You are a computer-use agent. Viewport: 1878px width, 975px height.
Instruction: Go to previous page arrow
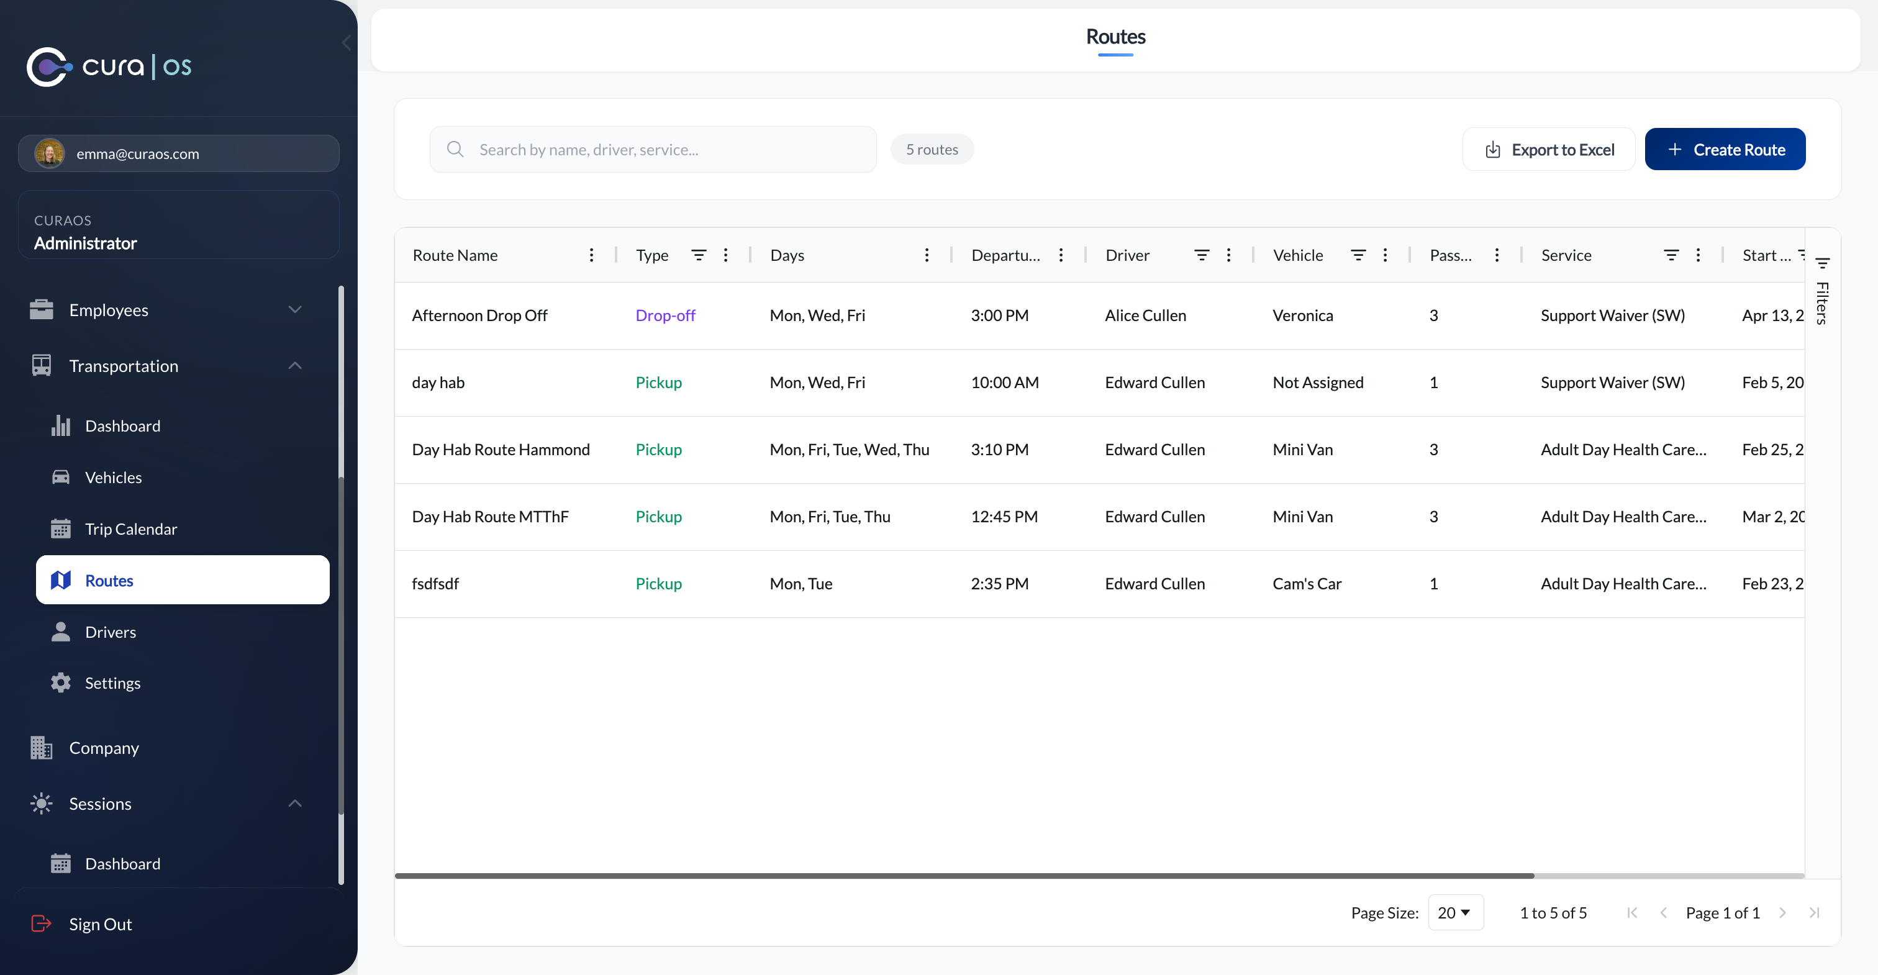[x=1664, y=912]
